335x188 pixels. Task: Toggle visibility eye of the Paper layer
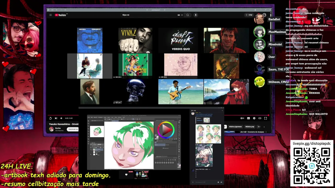tap(91, 154)
